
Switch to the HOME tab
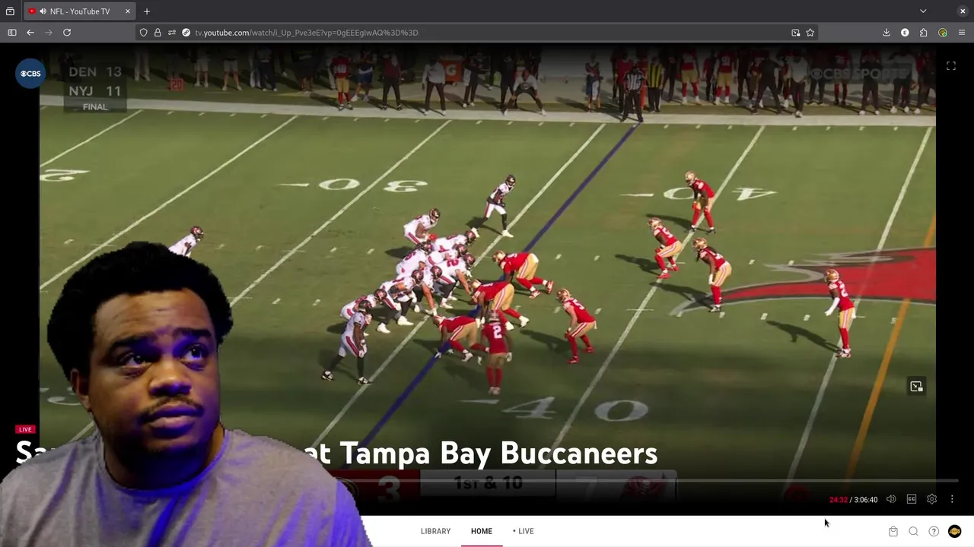click(481, 531)
